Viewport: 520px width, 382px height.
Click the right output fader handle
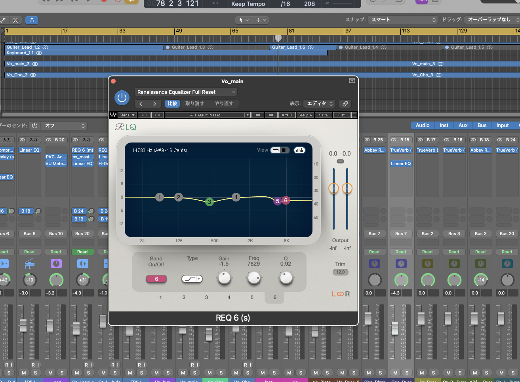click(347, 188)
